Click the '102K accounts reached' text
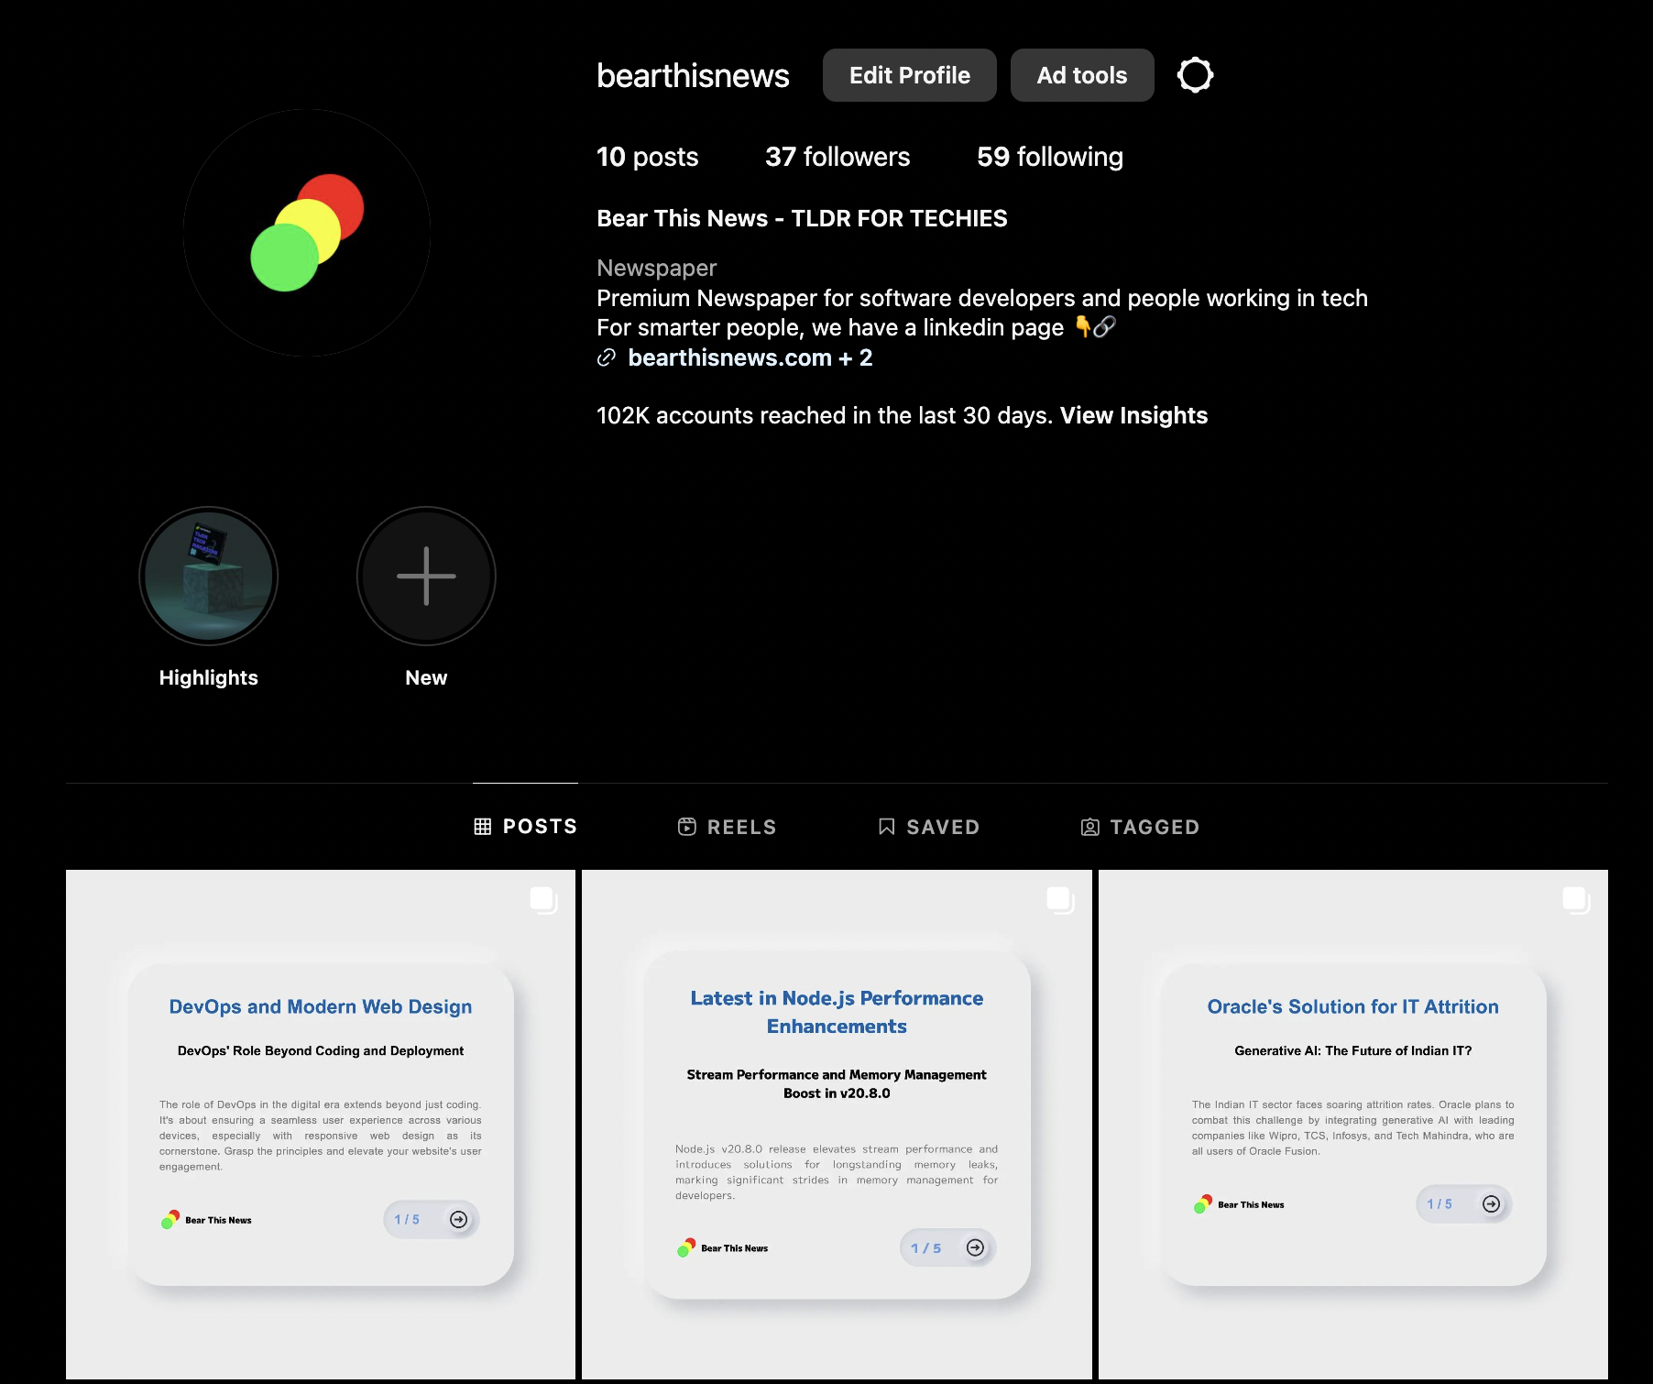 click(824, 415)
